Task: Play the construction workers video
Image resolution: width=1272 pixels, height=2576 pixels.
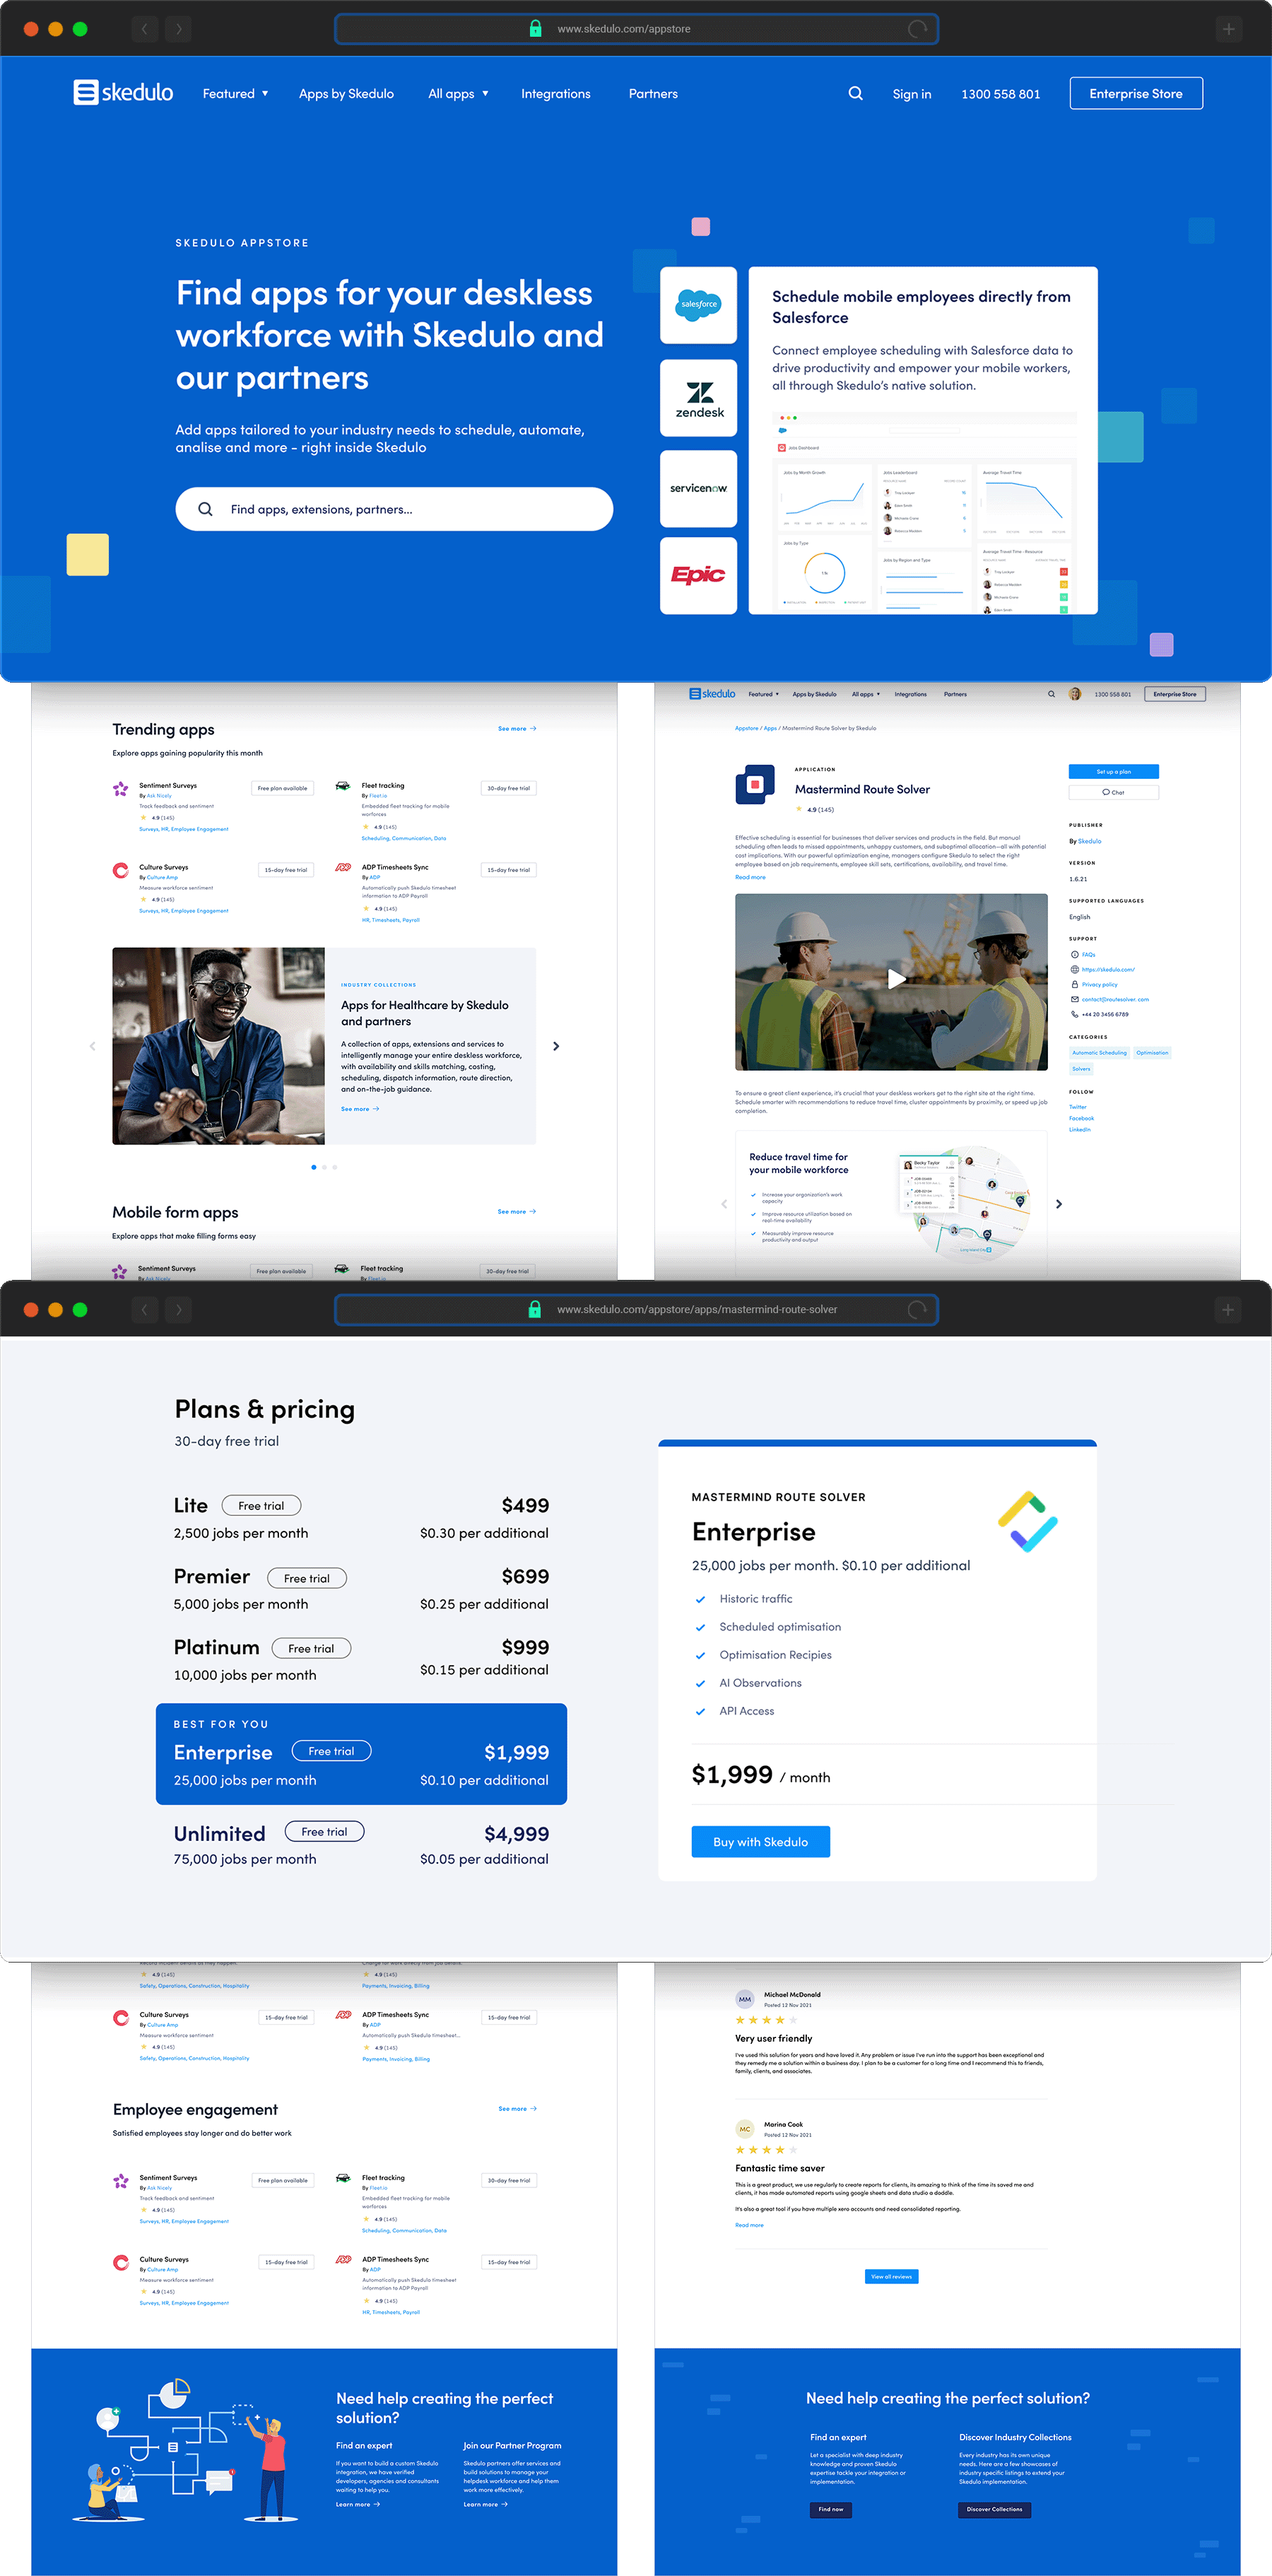Action: (x=896, y=979)
